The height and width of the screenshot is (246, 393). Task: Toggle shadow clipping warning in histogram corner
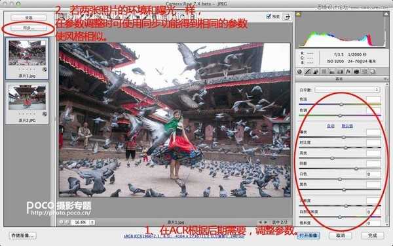tap(299, 14)
